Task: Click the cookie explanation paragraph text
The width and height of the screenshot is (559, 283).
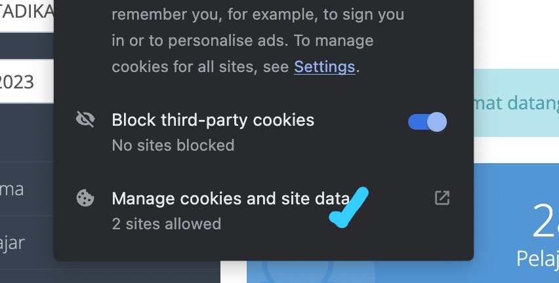Action: click(258, 41)
